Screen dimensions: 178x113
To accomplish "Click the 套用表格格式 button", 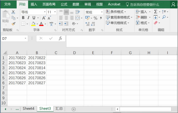I will point(118,17).
